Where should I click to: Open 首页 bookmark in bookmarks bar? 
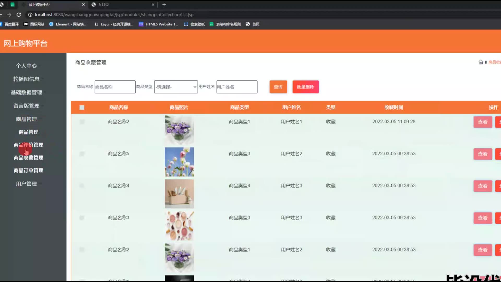[253, 24]
